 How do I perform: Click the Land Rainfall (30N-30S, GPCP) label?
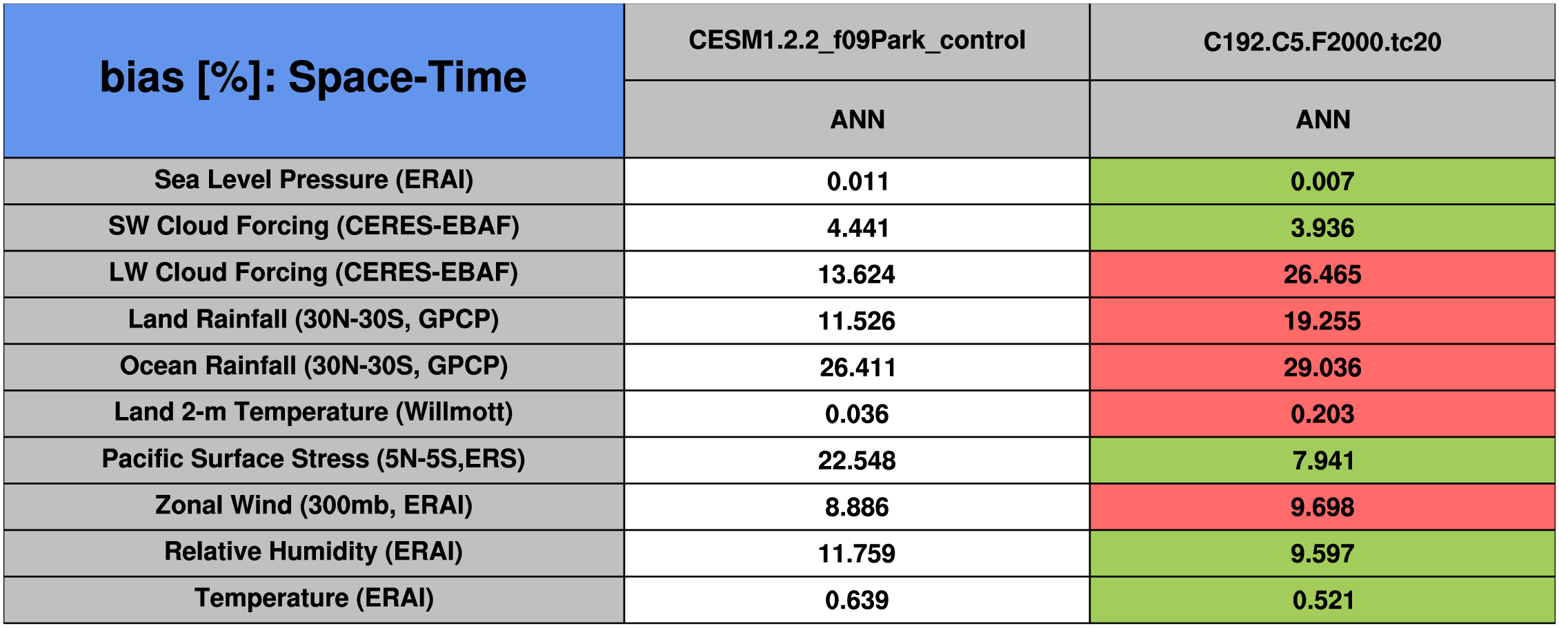(x=313, y=320)
